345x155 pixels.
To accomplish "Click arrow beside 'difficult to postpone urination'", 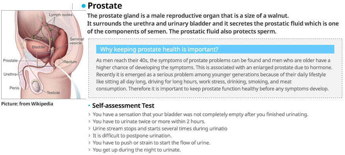I will (90, 136).
